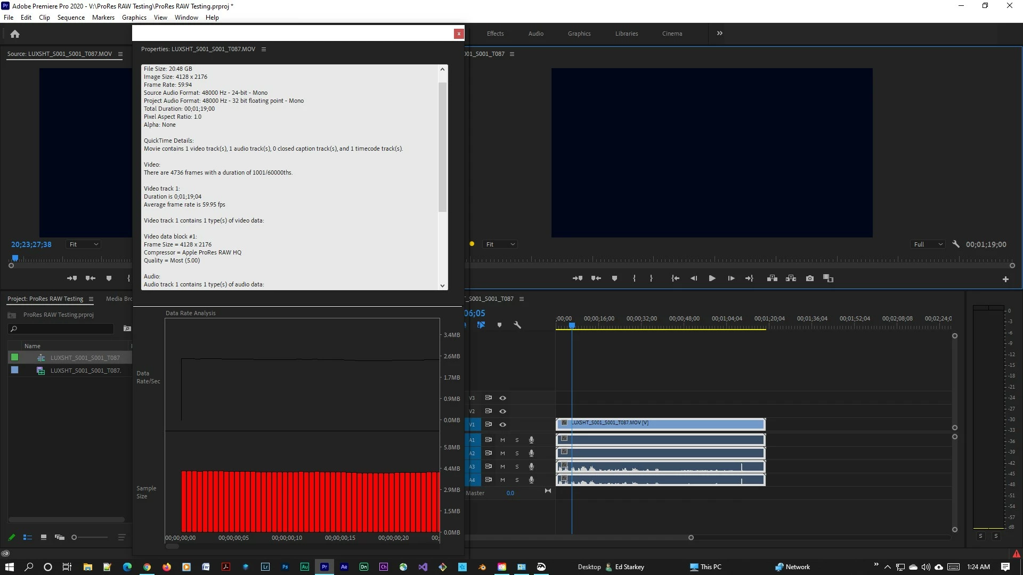Open Source monitor Fit zoom dropdown

[x=84, y=244]
